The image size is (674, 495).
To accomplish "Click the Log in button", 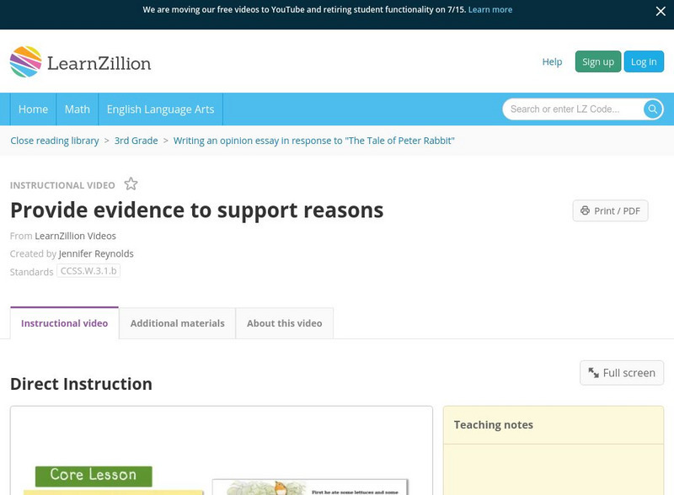I will [643, 61].
